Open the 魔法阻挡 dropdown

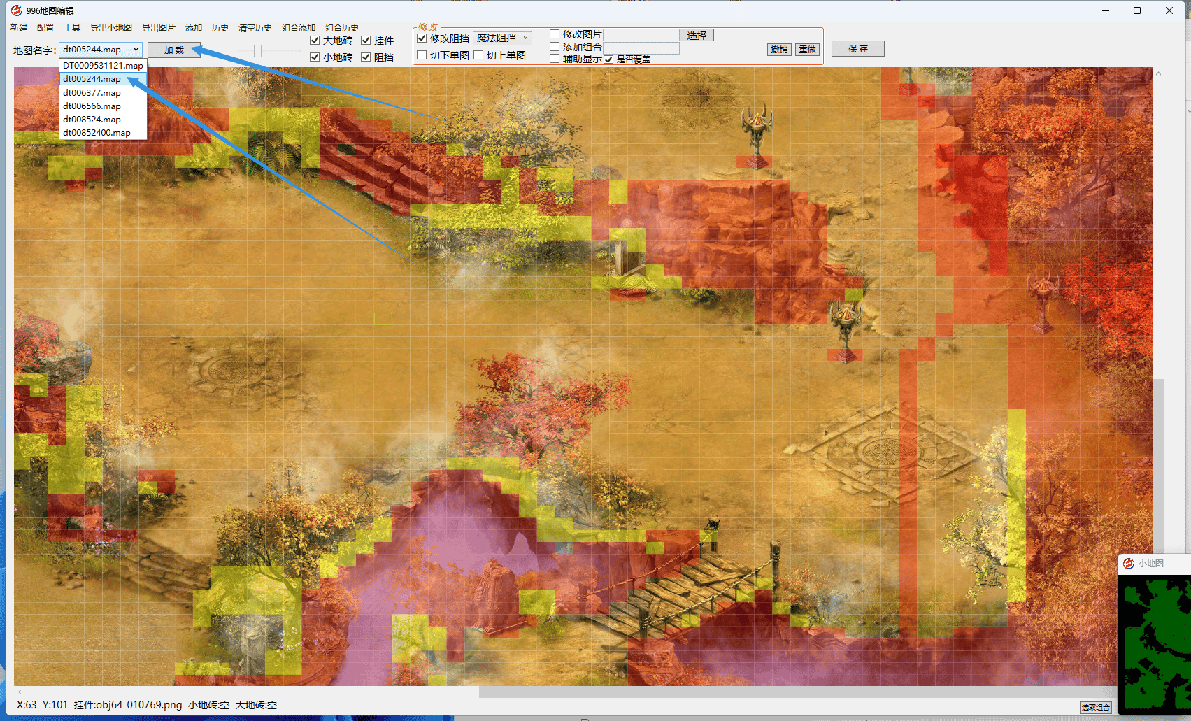pyautogui.click(x=502, y=38)
